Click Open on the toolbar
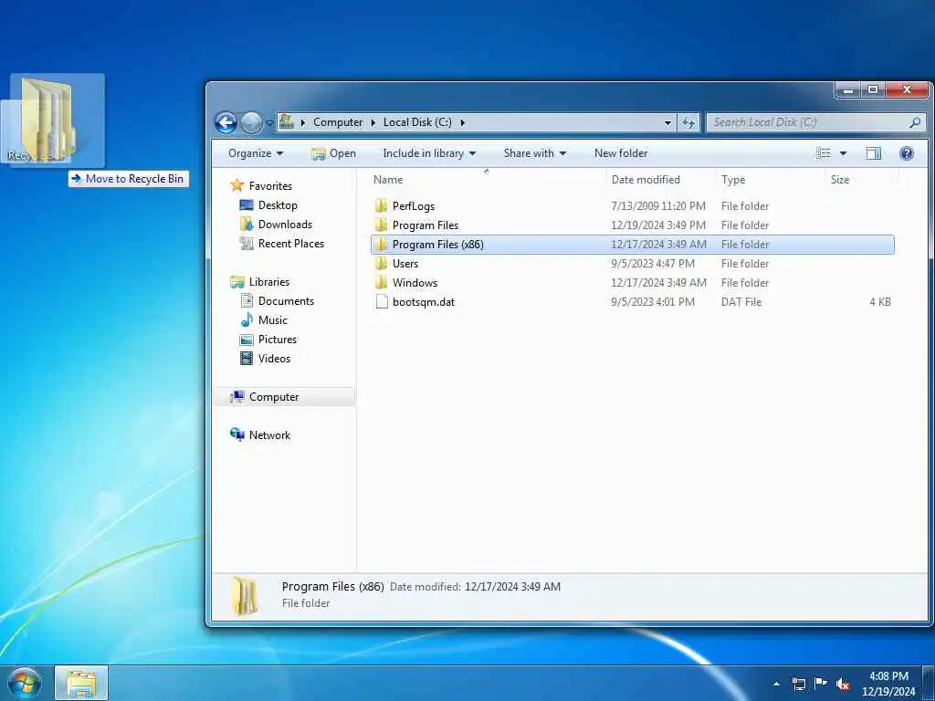 pyautogui.click(x=333, y=153)
